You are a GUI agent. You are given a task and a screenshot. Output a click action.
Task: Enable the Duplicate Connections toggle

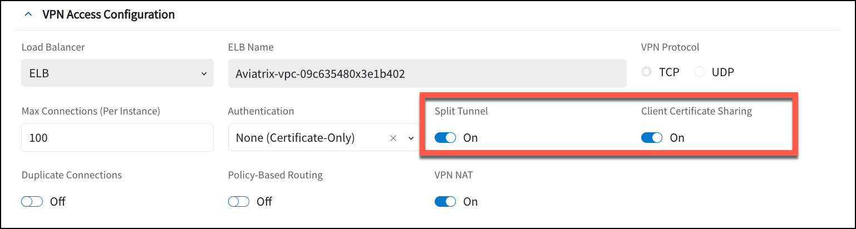(32, 202)
